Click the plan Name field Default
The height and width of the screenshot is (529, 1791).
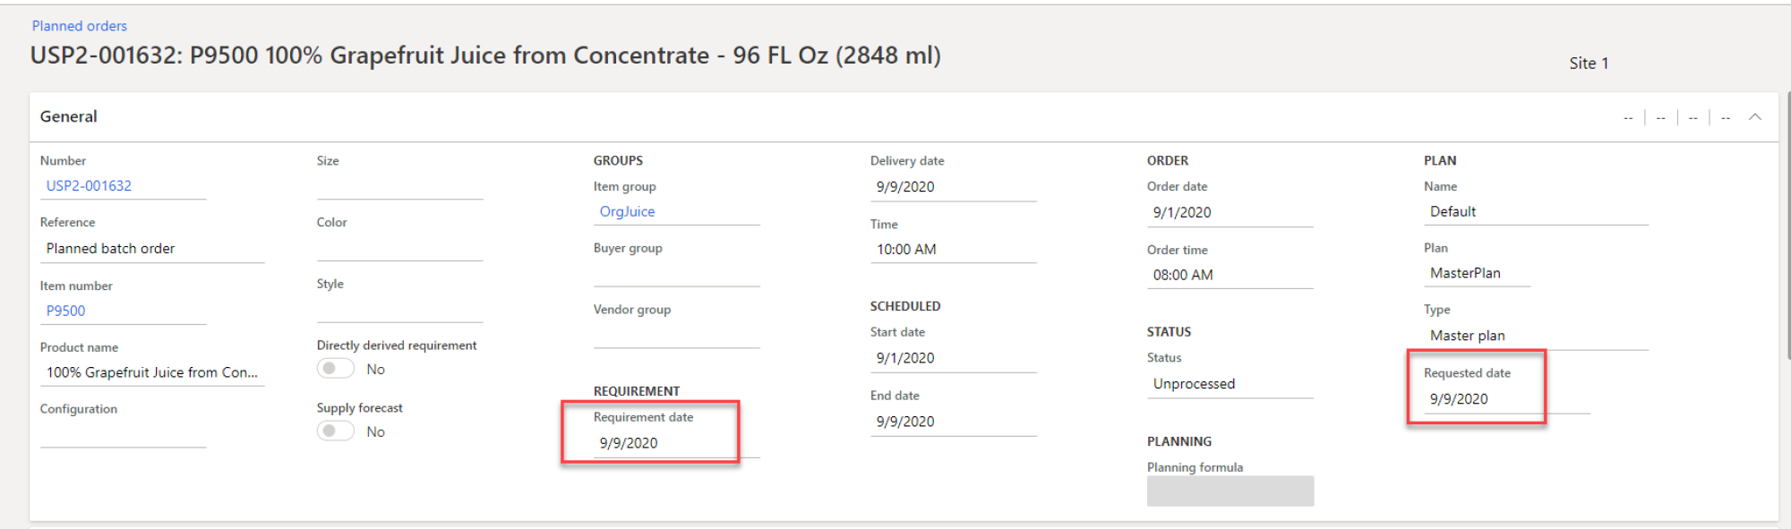pos(1536,212)
